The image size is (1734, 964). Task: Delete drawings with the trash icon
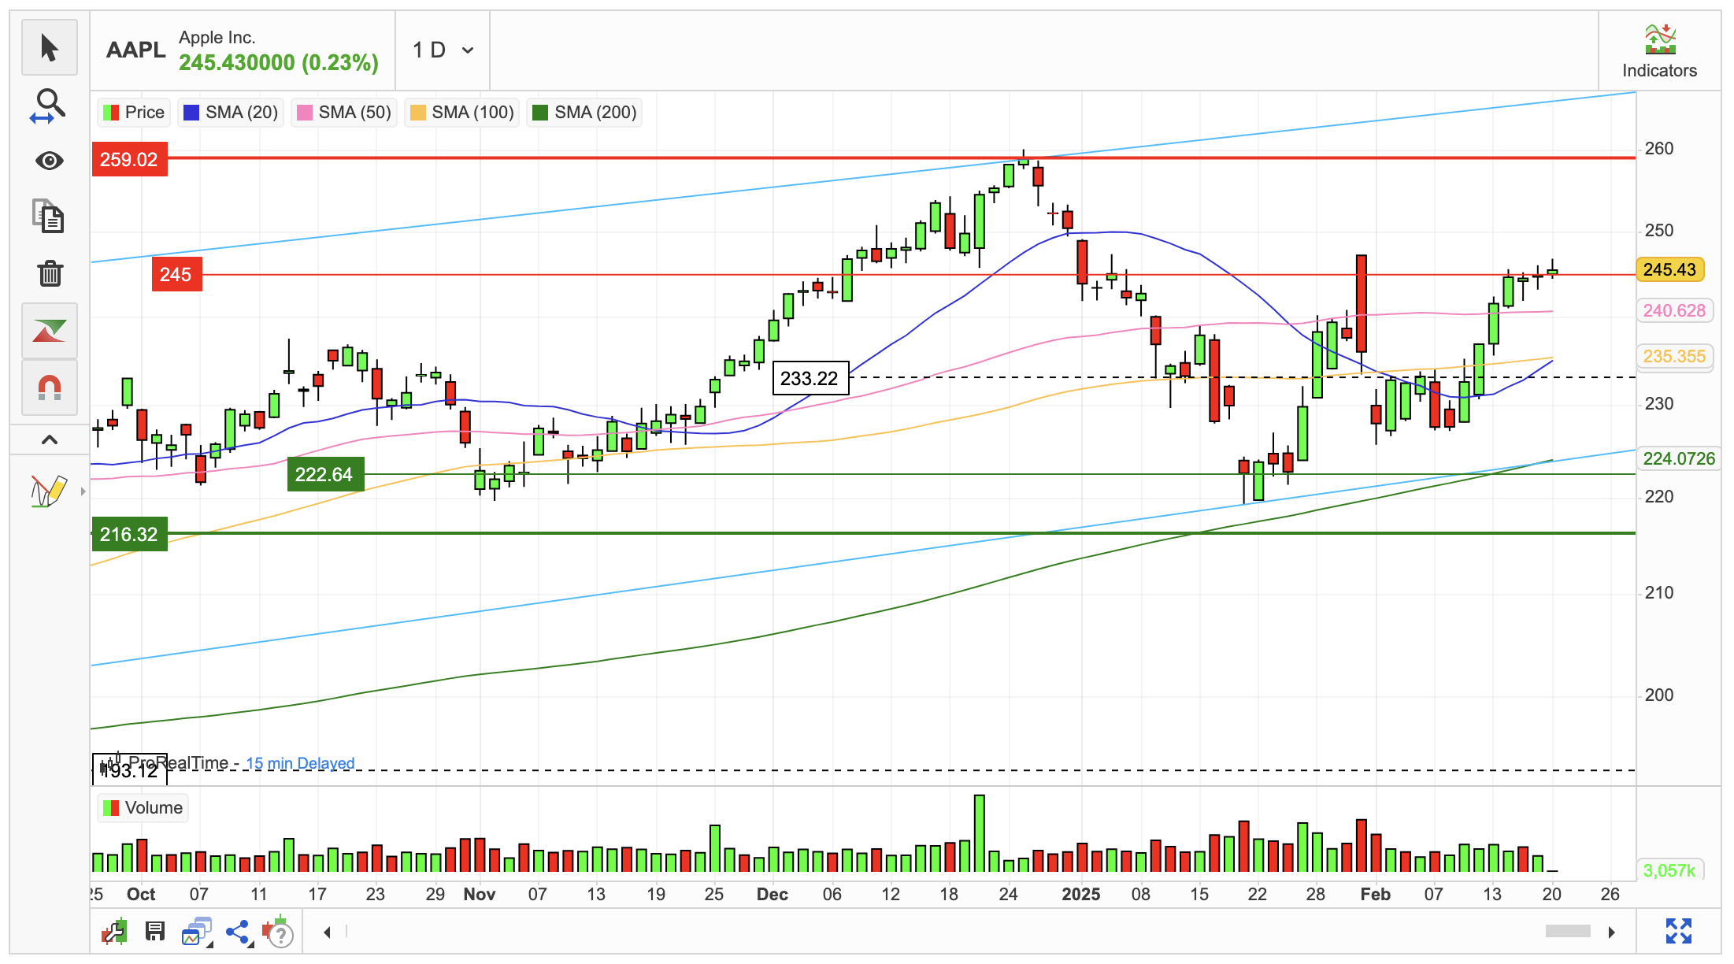click(x=50, y=273)
